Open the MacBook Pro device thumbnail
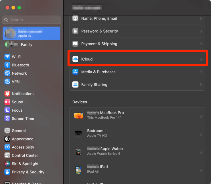211x184 pixels. point(78,115)
